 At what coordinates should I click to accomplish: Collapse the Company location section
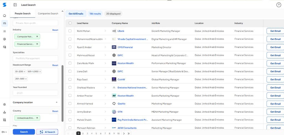(57, 102)
